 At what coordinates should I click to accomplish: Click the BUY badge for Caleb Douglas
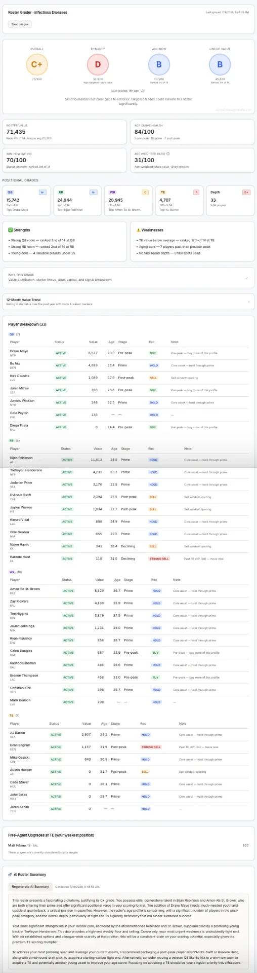point(156,653)
